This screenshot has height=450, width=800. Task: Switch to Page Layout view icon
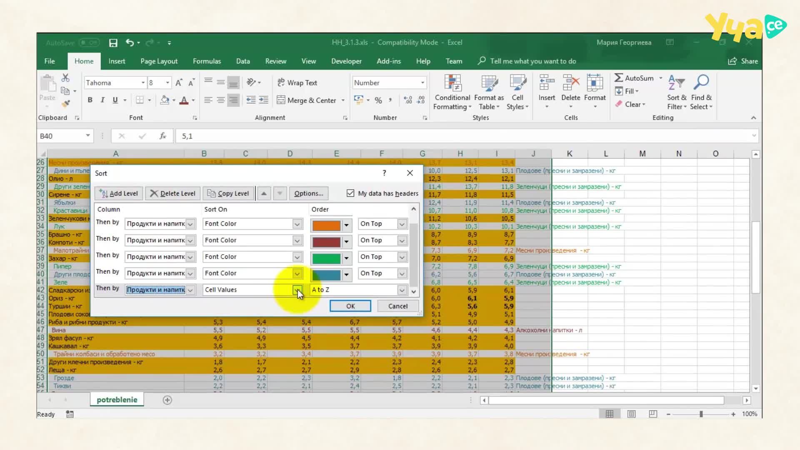[x=632, y=414]
